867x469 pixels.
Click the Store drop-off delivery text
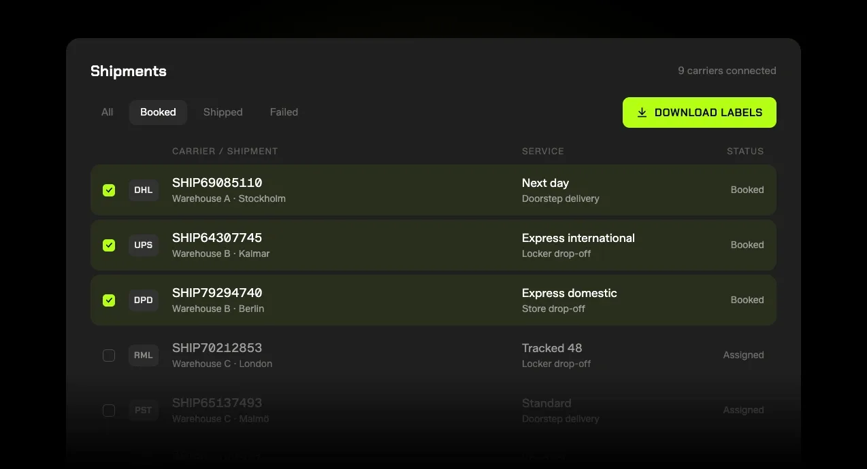553,309
